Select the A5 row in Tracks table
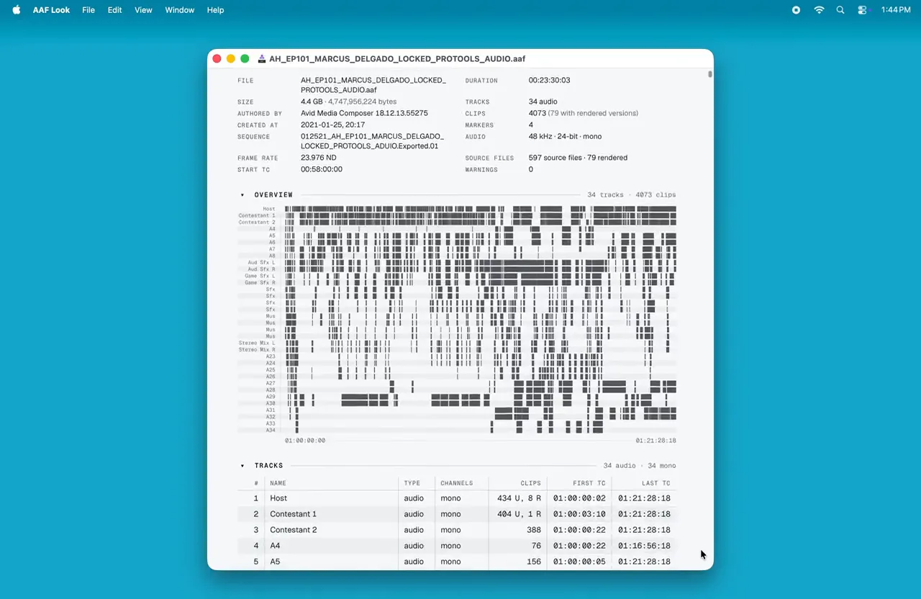 (x=457, y=562)
